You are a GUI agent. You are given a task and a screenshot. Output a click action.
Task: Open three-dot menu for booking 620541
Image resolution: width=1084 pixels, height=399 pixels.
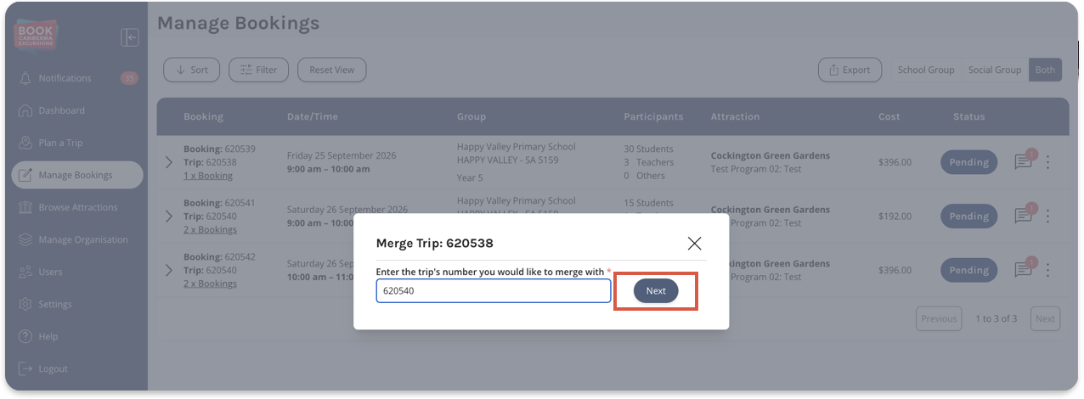pyautogui.click(x=1048, y=216)
